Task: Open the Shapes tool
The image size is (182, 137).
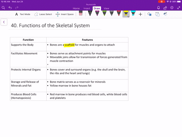Action: [149, 14]
